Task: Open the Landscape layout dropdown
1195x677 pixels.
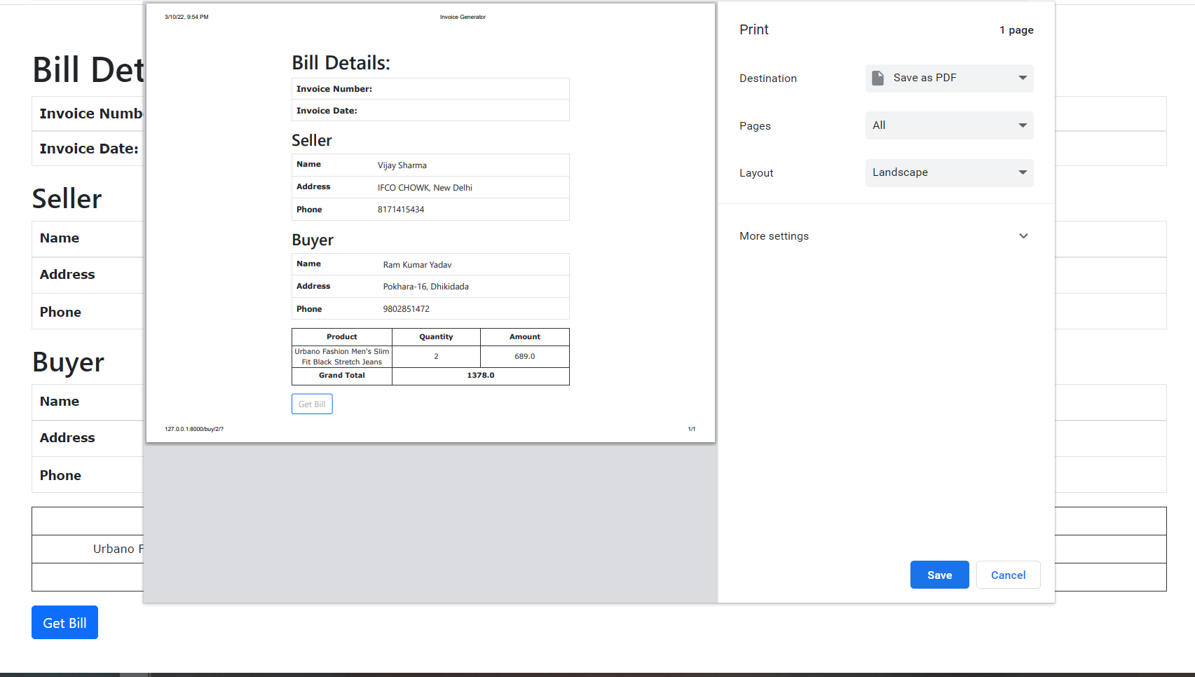Action: click(949, 172)
